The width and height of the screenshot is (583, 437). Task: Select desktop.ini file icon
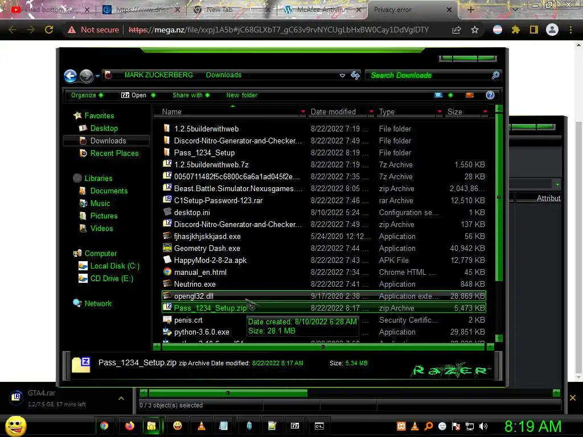tap(167, 212)
